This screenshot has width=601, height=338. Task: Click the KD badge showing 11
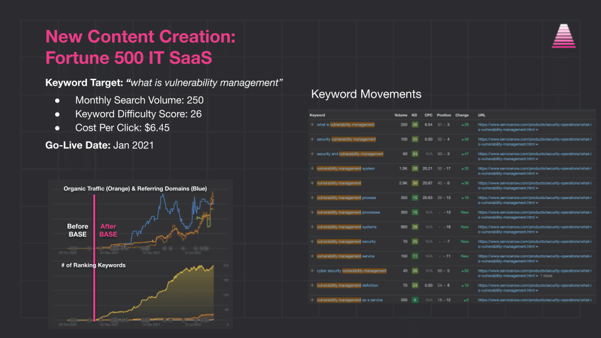414,256
